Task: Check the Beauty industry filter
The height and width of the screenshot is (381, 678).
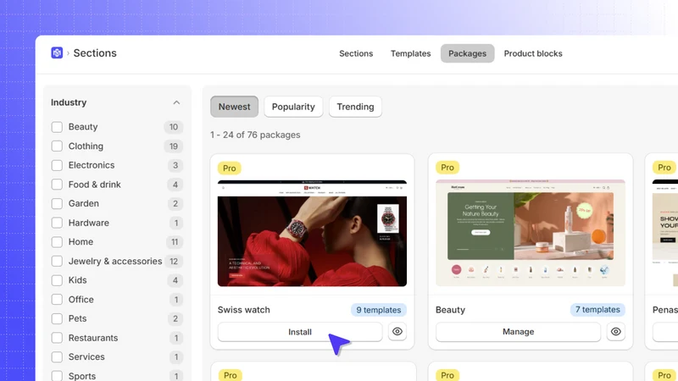Action: 57,127
